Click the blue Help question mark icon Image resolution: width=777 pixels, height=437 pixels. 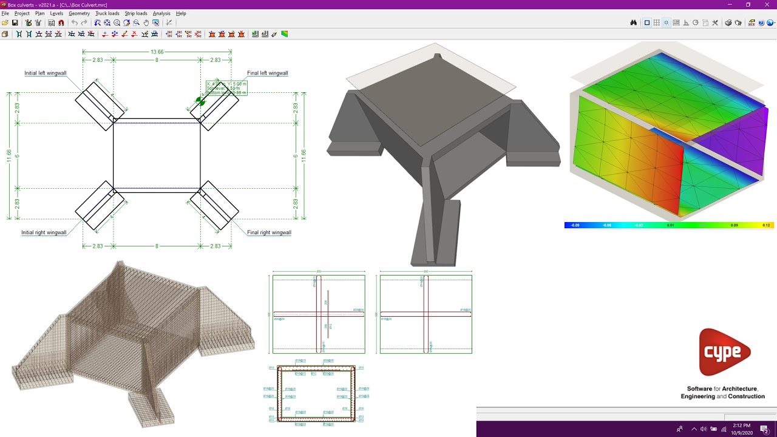[761, 23]
